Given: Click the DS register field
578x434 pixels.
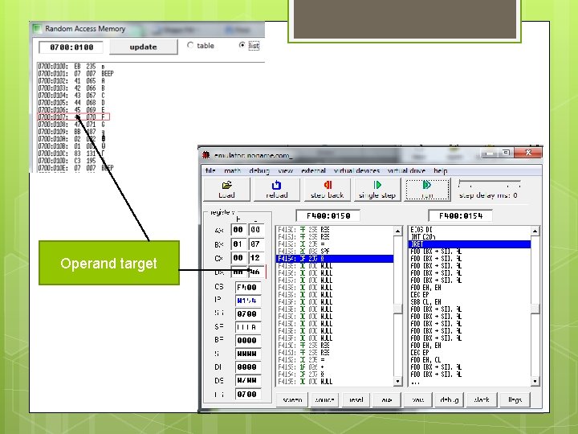Looking at the screenshot, I should tap(248, 380).
